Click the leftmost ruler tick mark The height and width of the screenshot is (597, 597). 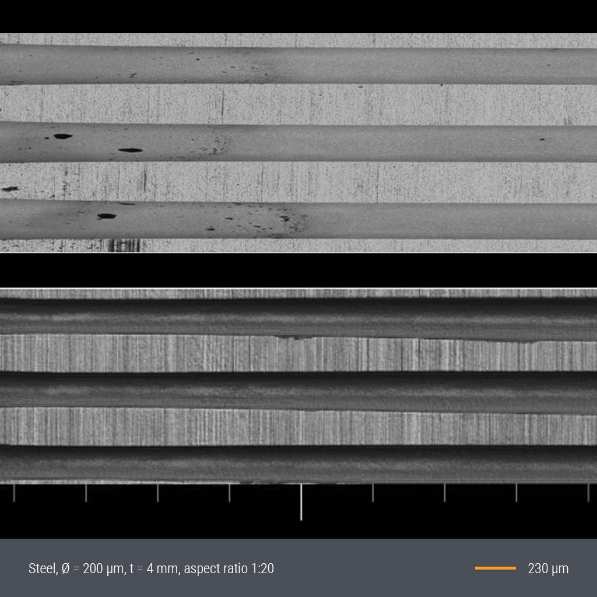click(14, 493)
